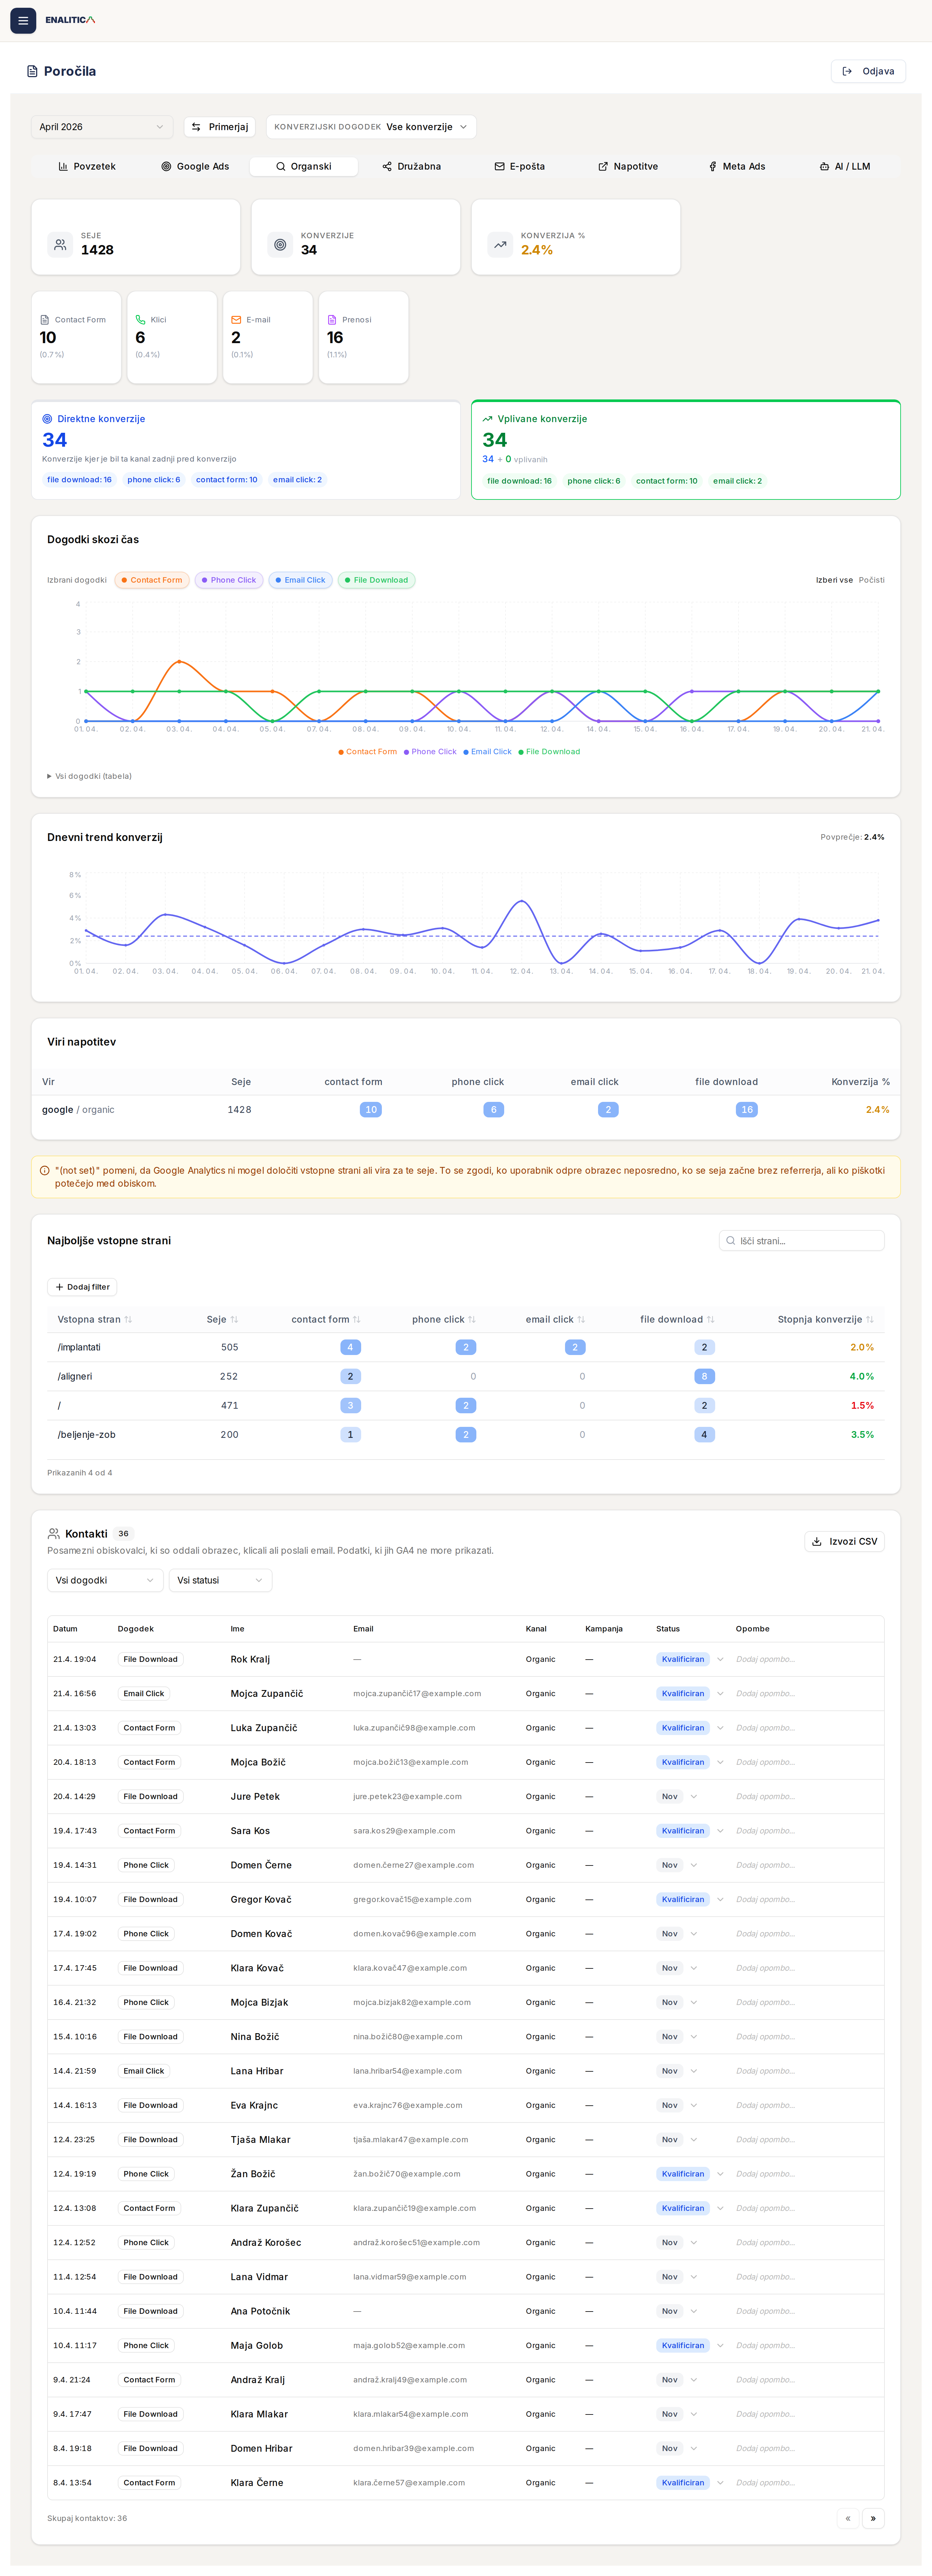Click the Enalitica logo
Image resolution: width=932 pixels, height=2576 pixels.
click(x=70, y=20)
